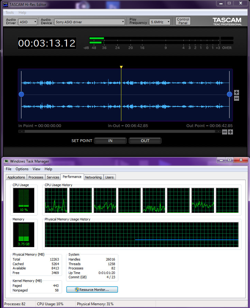The width and height of the screenshot is (250, 308).
Task: Click the lower channel waveform track
Action: tap(125, 107)
